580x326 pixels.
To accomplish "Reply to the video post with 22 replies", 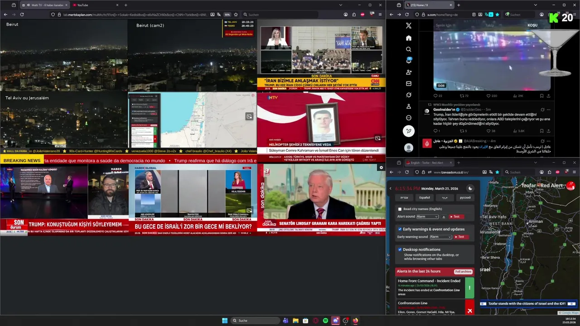I will point(438,96).
